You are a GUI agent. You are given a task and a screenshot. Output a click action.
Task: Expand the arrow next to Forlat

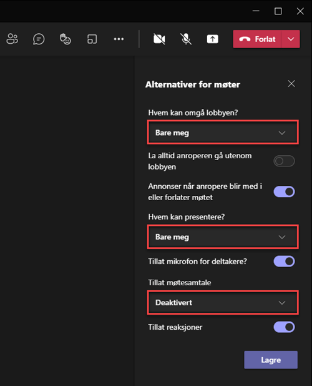[x=291, y=39]
